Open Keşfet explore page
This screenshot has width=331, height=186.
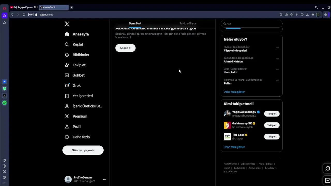point(74,44)
